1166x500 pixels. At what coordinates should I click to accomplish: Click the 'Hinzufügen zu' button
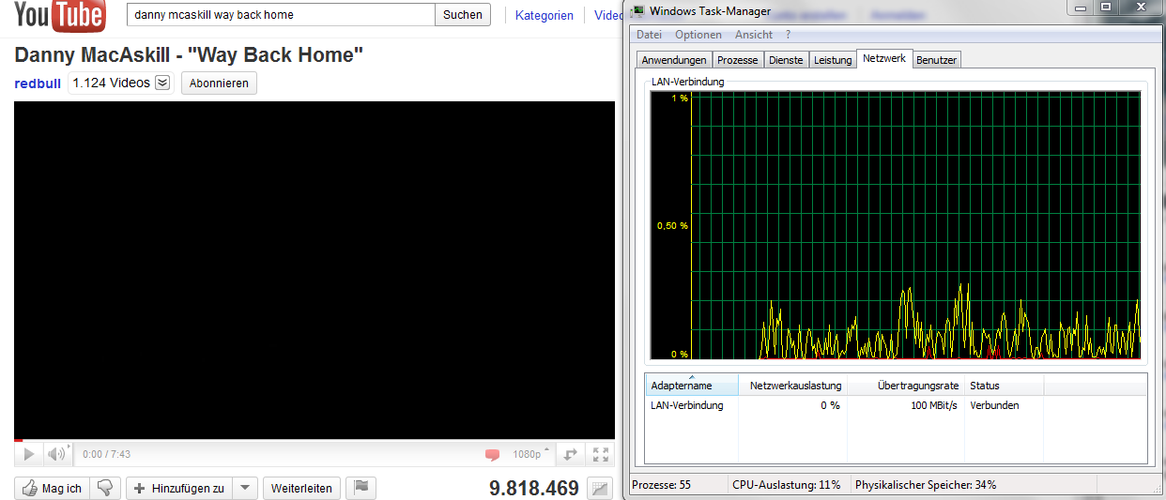tap(178, 488)
